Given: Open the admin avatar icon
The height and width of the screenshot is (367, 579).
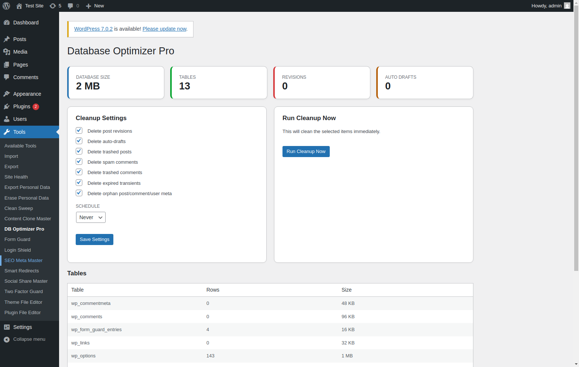Looking at the screenshot, I should tap(567, 6).
